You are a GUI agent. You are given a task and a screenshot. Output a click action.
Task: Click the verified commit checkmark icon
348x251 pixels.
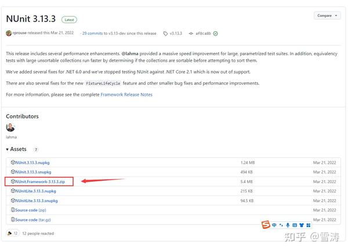pos(216,34)
